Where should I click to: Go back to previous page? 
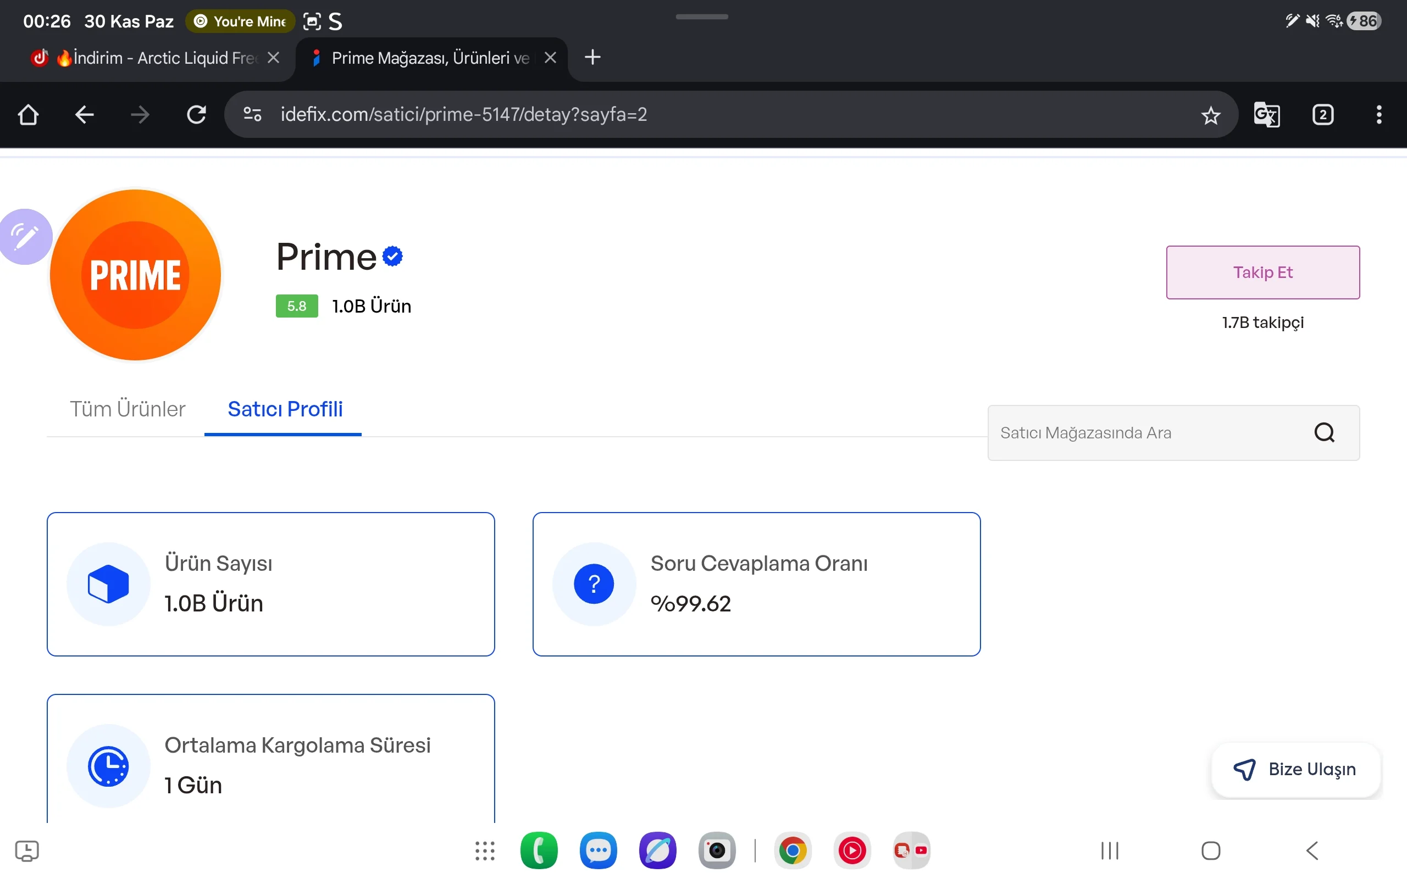coord(84,114)
